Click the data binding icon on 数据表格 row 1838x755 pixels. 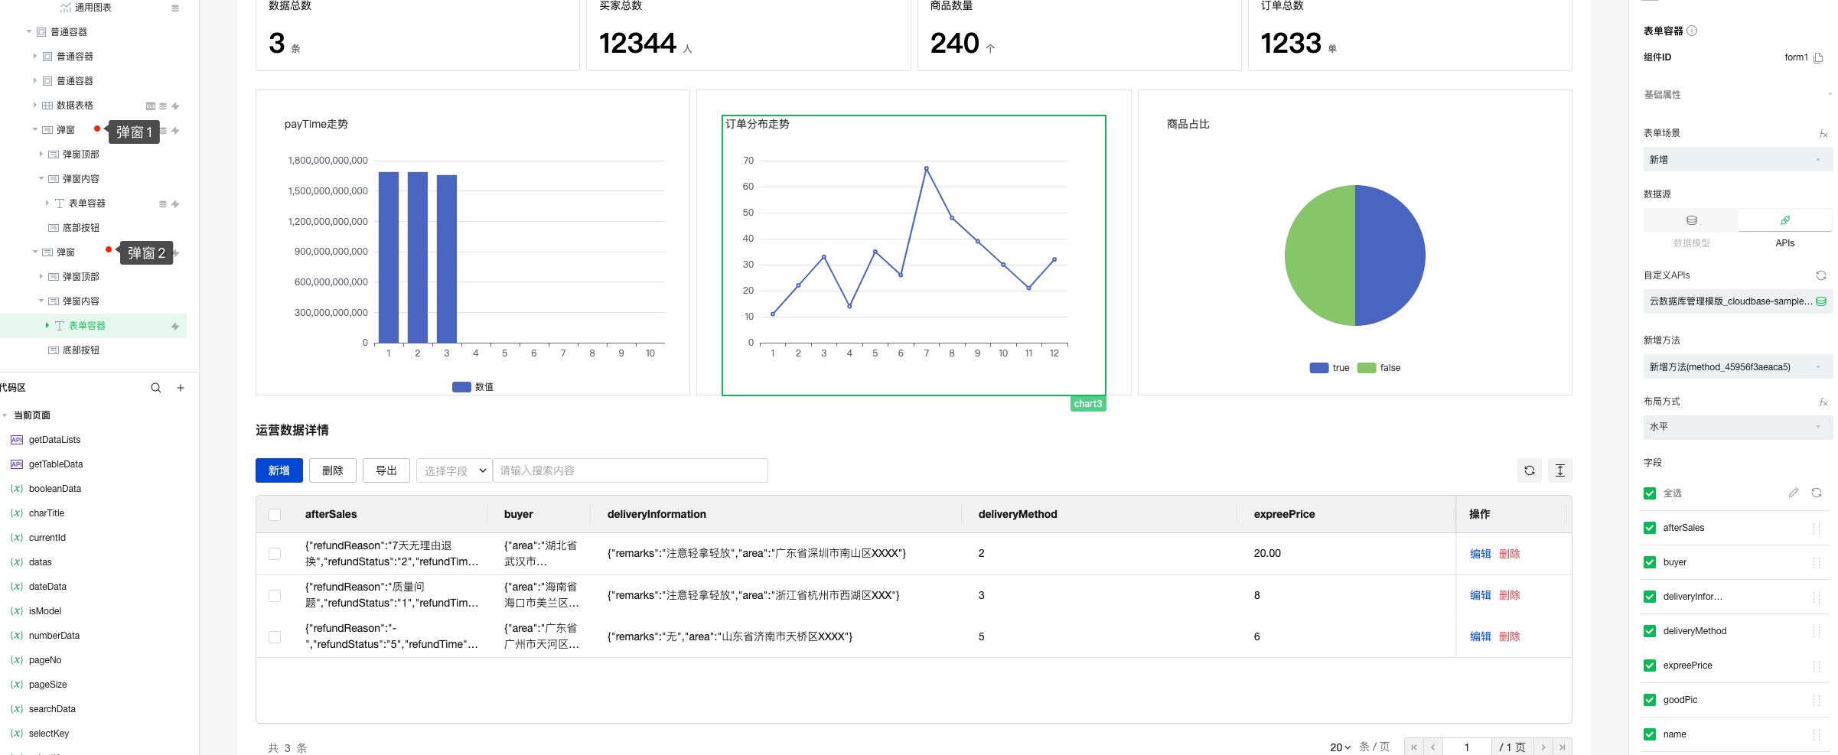coord(163,106)
